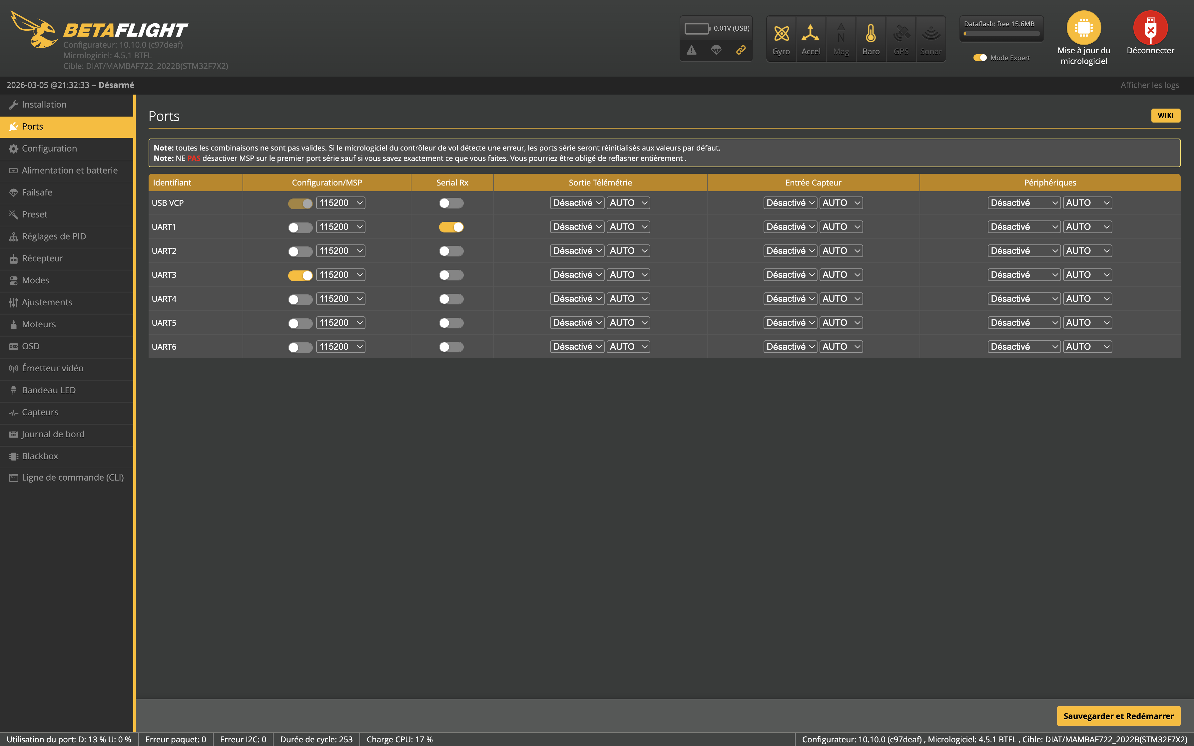Turn off MSP toggle for UART3

point(300,275)
